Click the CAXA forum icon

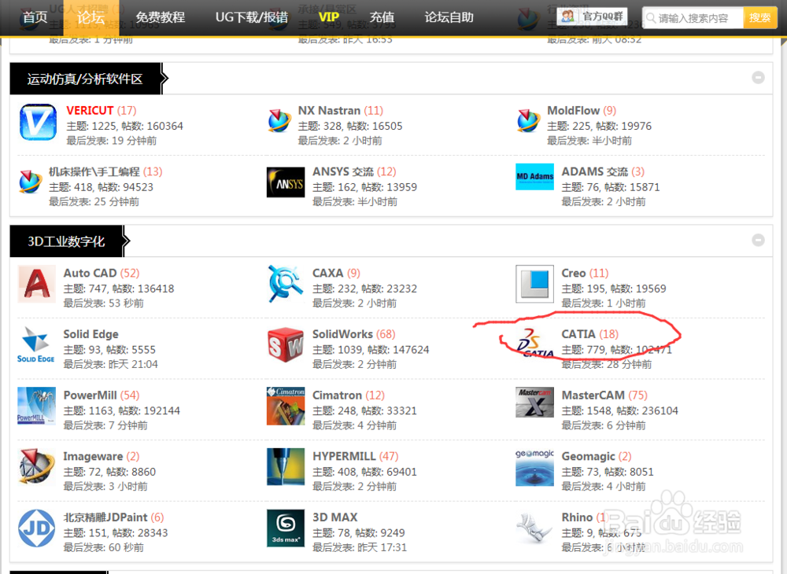(x=285, y=284)
